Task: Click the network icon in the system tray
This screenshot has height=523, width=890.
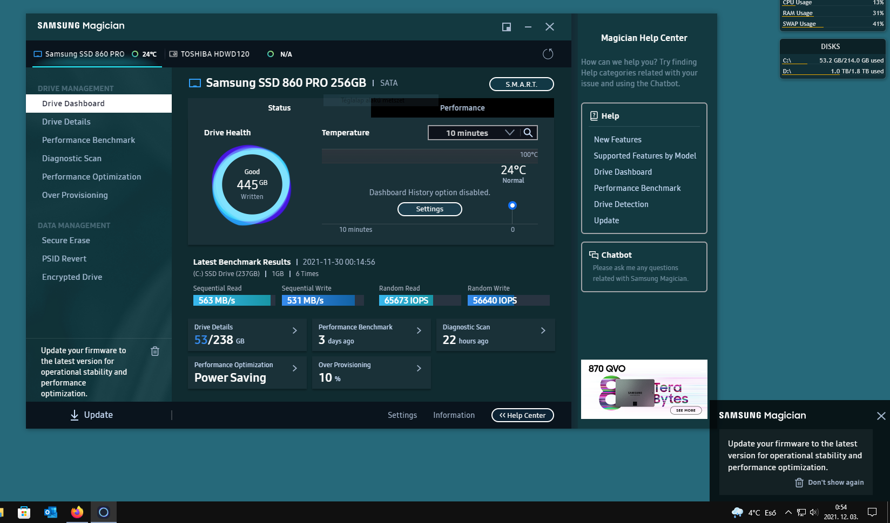Action: pos(801,512)
